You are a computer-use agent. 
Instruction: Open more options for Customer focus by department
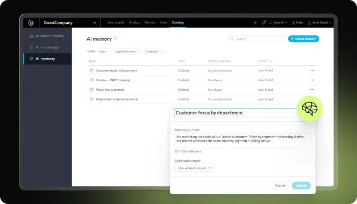[x=312, y=70]
